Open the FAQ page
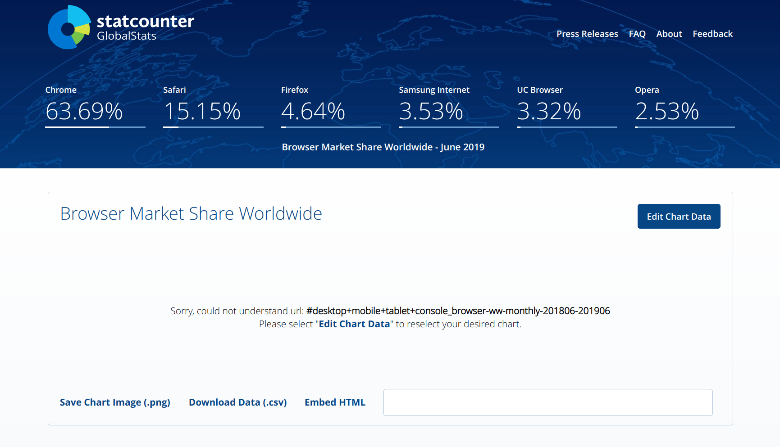 point(637,34)
